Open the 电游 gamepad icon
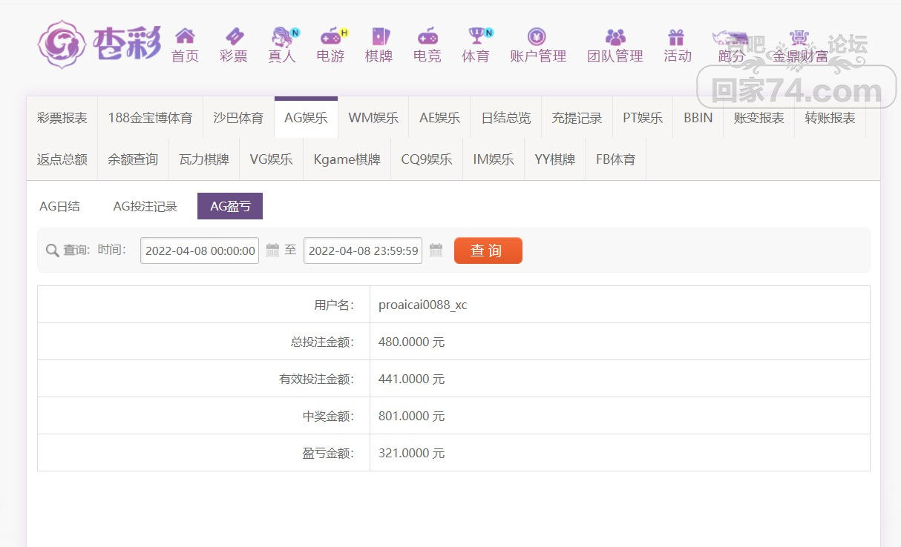 pos(331,36)
